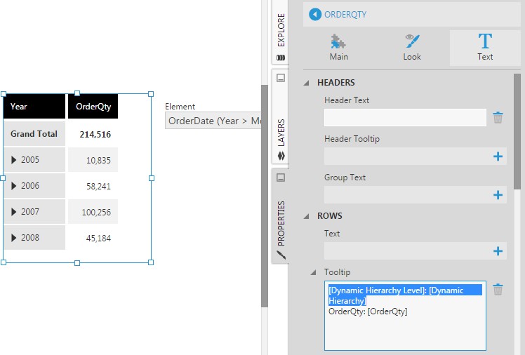Viewport: 525px width, 355px height.
Task: Click inside the Tooltip text area
Action: click(405, 316)
